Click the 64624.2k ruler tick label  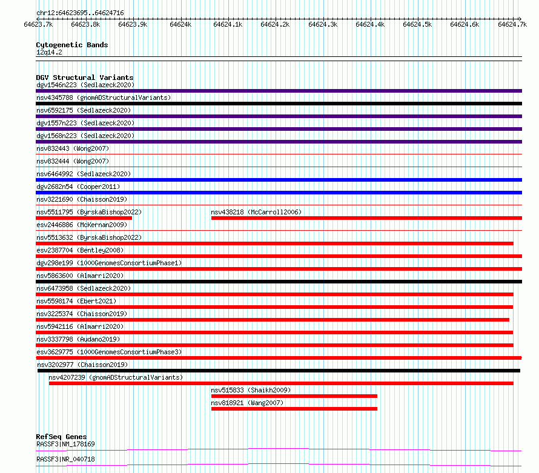click(275, 24)
